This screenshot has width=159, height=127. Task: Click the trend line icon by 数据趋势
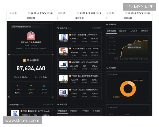(107, 24)
